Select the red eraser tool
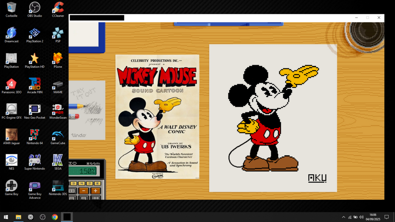395x222 pixels. click(74, 116)
